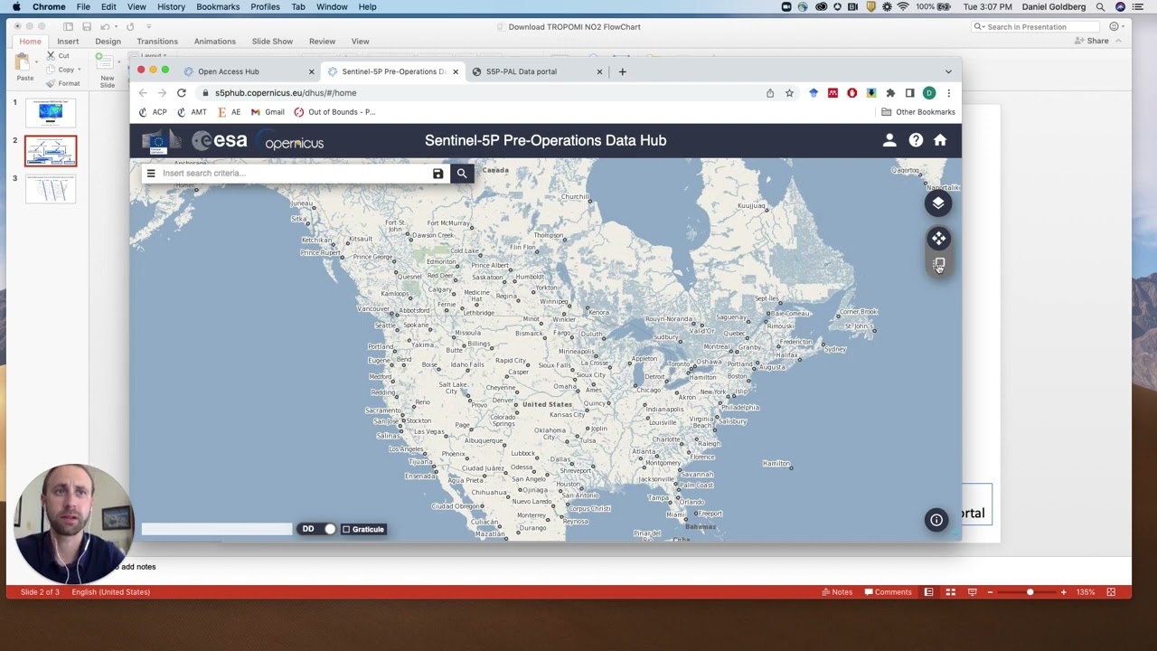Zoom in with the plus button
Screen dimensions: 1157x651
pos(1063,592)
